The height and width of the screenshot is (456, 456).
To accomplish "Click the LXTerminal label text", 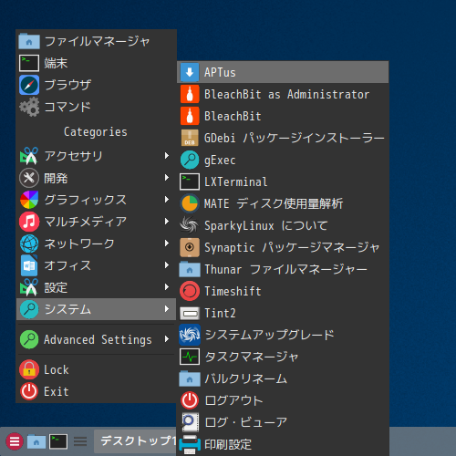I will click(x=236, y=182).
